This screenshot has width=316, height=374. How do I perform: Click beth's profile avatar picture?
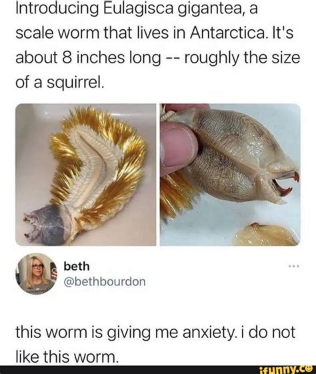(36, 273)
